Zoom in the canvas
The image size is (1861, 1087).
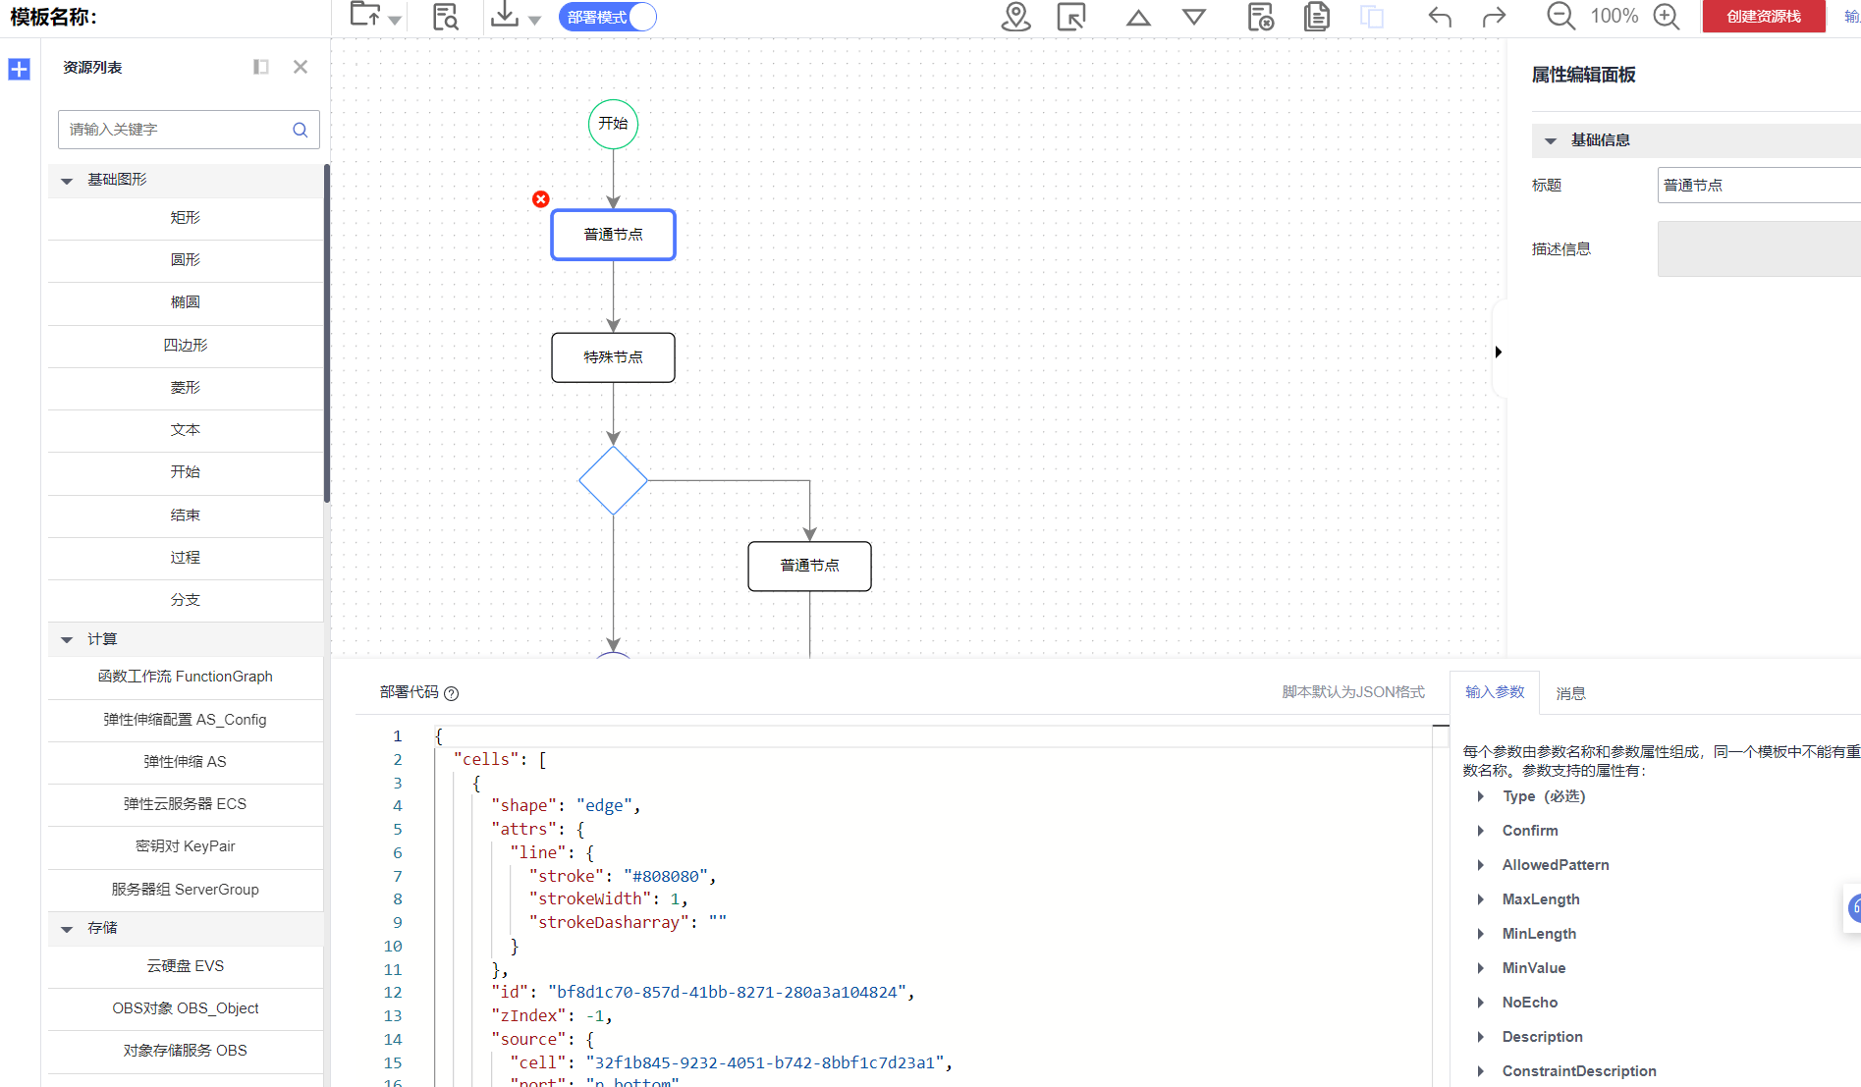tap(1667, 17)
